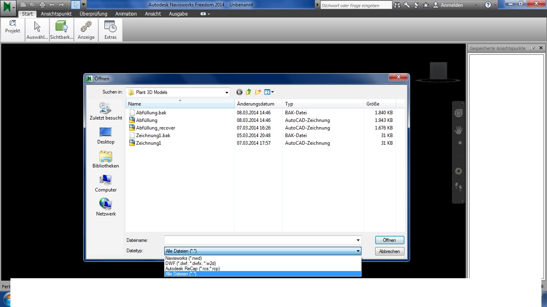Click the Up one level folder icon
Image resolution: width=547 pixels, height=307 pixels.
pyautogui.click(x=249, y=92)
